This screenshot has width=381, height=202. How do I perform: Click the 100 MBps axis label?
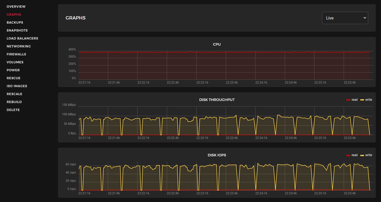[x=69, y=114]
